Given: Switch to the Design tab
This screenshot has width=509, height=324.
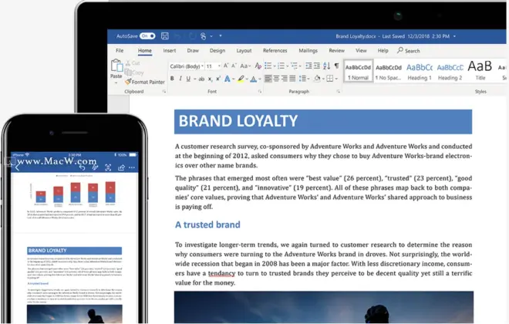Looking at the screenshot, I should click(x=217, y=51).
